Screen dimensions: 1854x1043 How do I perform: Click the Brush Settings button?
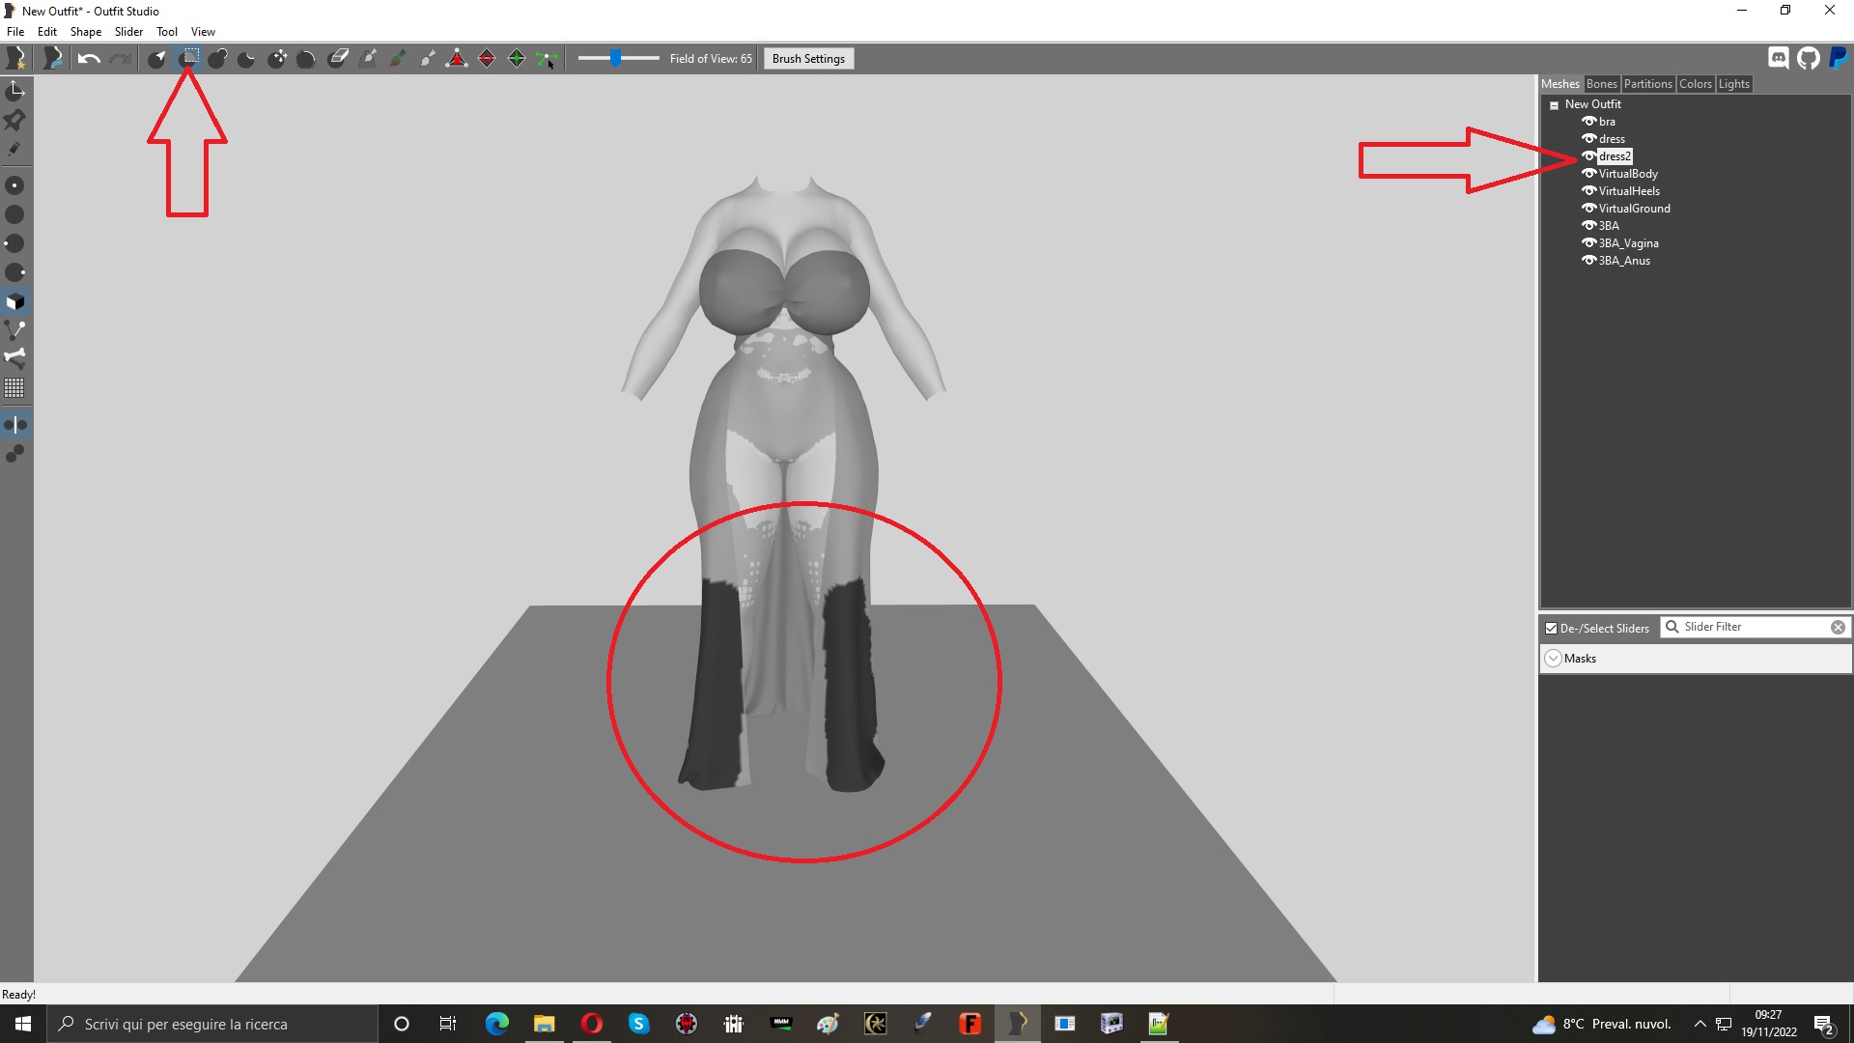(x=808, y=58)
